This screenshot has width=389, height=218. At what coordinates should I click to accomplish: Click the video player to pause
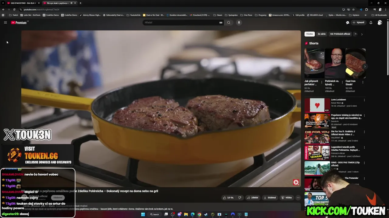[x=161, y=108]
